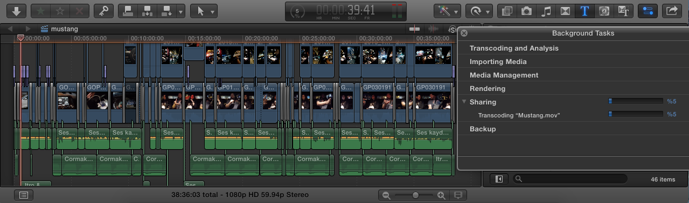Zoom in the timeline with plus magnifier
Viewport: 689px width, 203px height.
click(441, 195)
